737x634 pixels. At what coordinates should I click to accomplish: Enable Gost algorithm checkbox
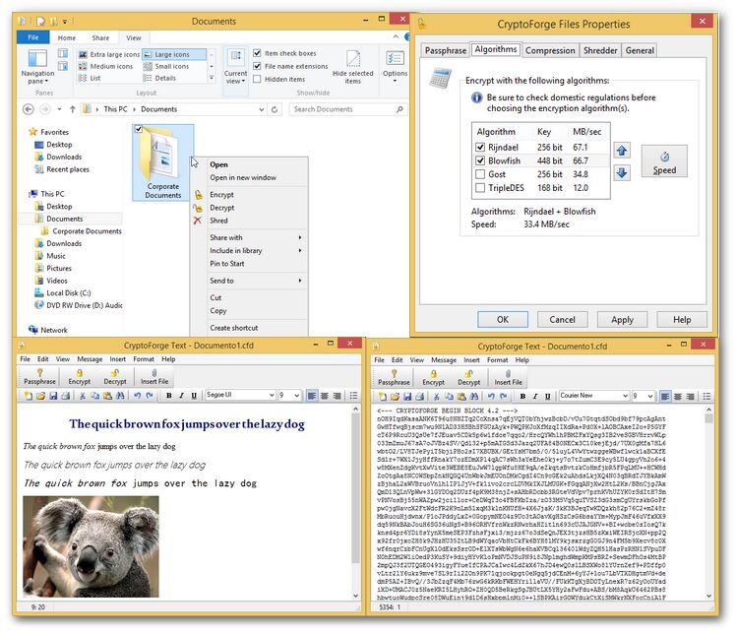point(480,174)
